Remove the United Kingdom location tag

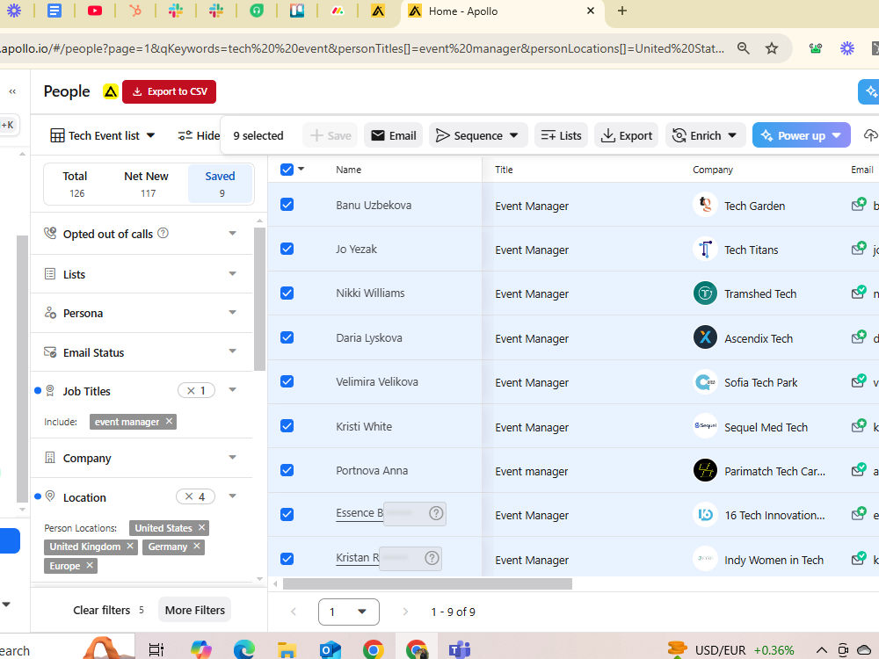tap(130, 546)
